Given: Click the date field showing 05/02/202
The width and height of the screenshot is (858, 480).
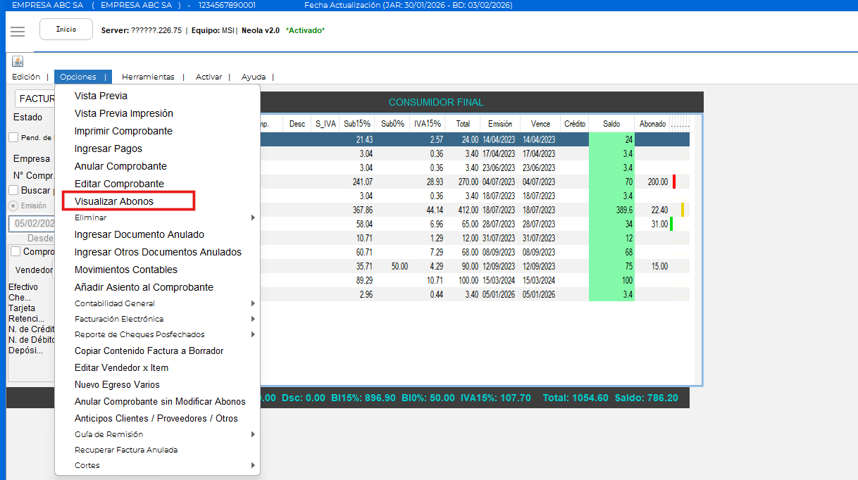Looking at the screenshot, I should (31, 224).
